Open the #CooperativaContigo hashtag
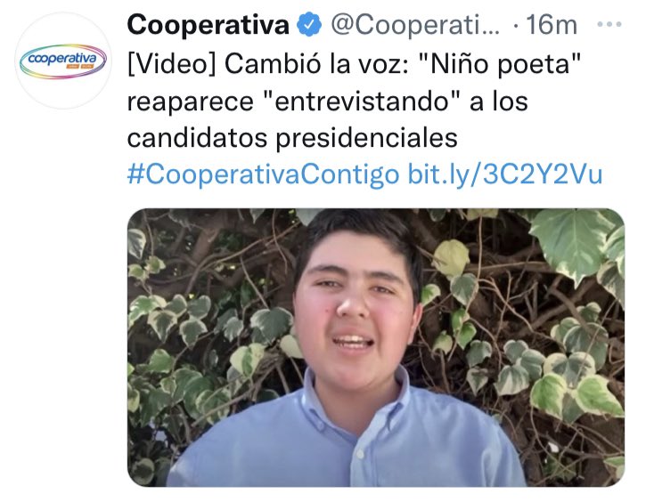Viewport: 654px width, 502px height. (x=263, y=174)
